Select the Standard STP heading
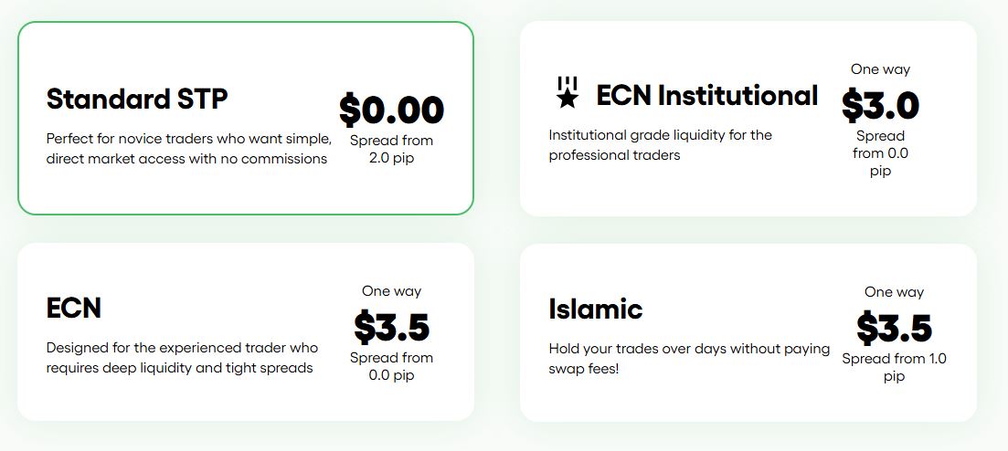Image resolution: width=1008 pixels, height=451 pixels. coord(137,99)
